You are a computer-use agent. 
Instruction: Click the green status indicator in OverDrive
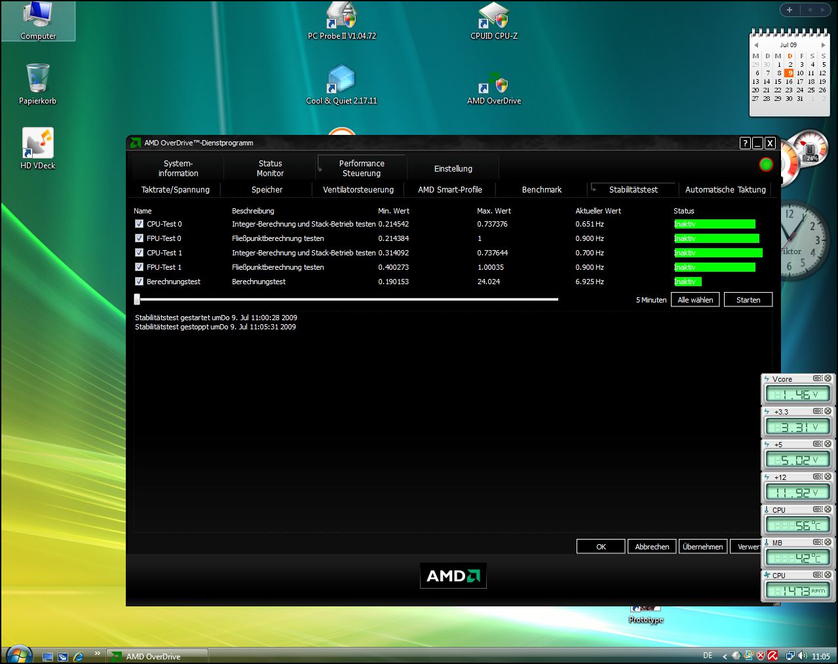(x=765, y=164)
